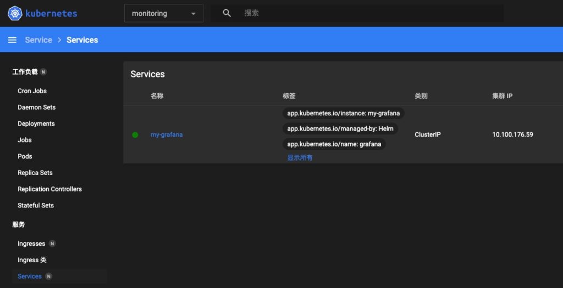This screenshot has height=288, width=563.
Task: Open Replica Sets in sidebar
Action: pyautogui.click(x=35, y=173)
